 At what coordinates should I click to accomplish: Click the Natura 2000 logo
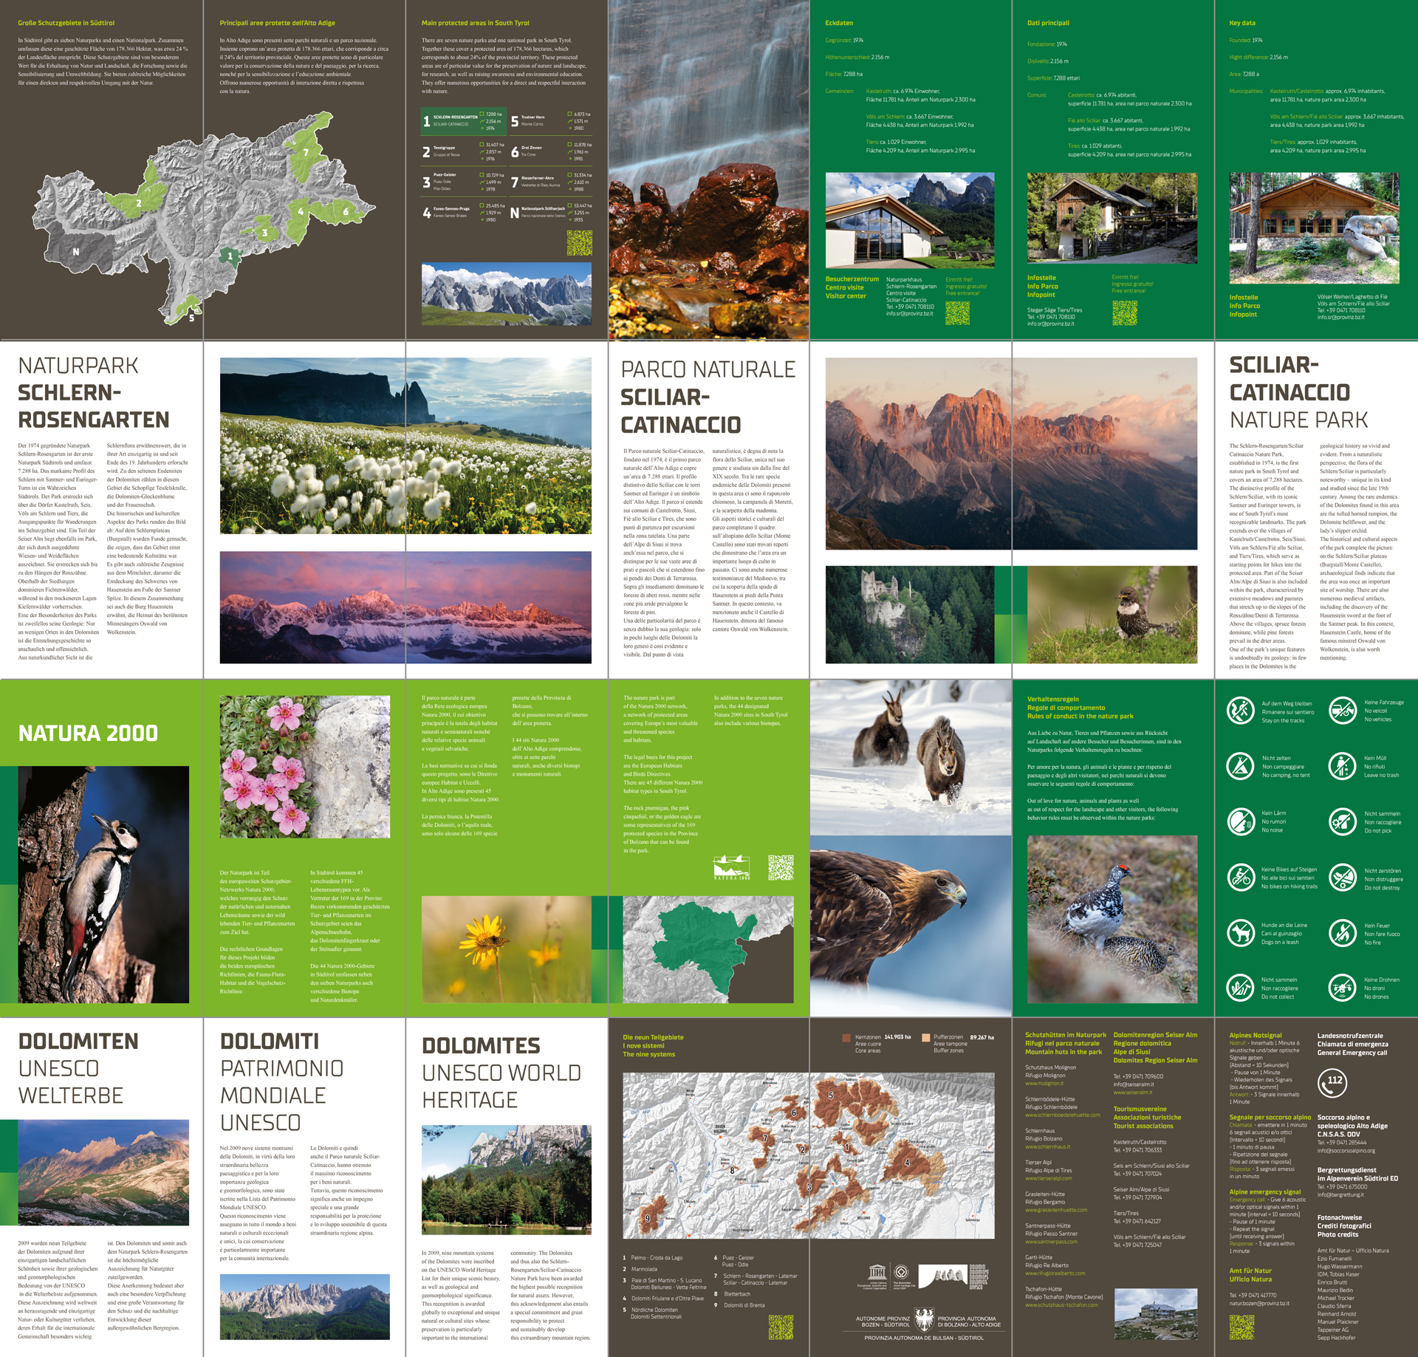731,867
